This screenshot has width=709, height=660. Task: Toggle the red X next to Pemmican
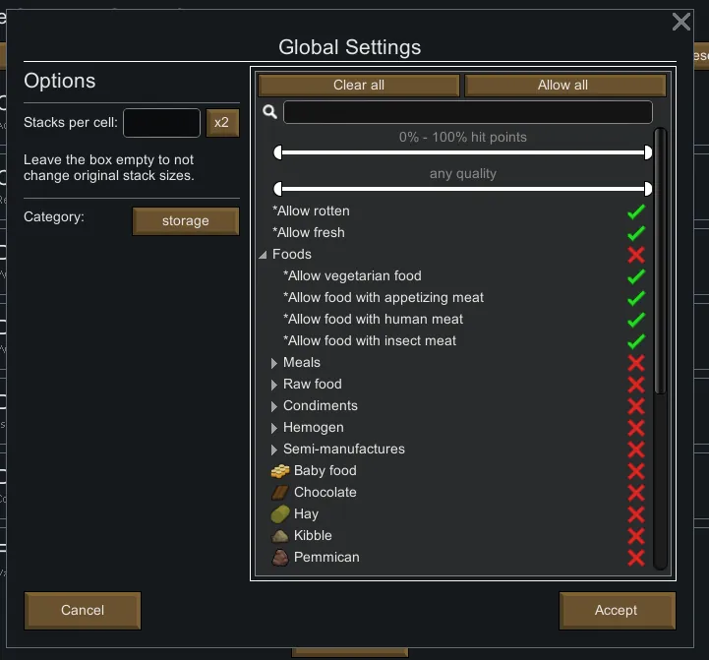636,558
